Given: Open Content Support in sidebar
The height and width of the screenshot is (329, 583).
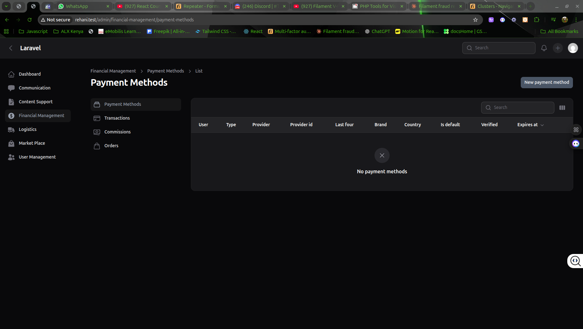Looking at the screenshot, I should (38, 102).
